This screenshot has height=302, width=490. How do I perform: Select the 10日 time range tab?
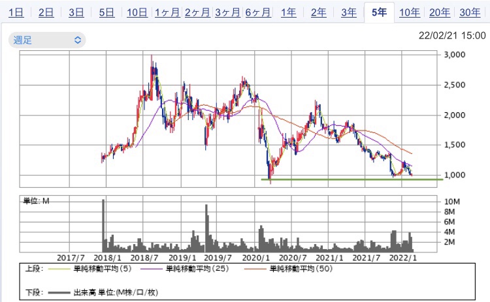pos(137,12)
